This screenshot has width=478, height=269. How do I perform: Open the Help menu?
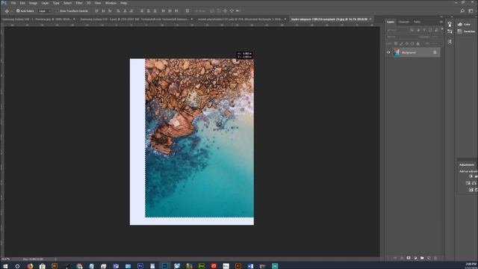[x=123, y=3]
